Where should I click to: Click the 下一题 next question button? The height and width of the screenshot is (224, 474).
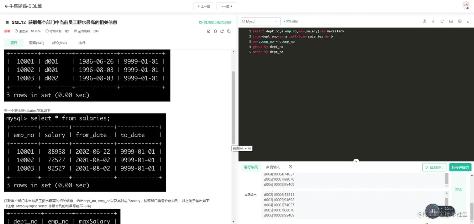pos(227,6)
